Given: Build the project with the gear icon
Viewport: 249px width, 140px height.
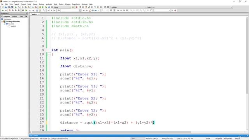Looking at the screenshot, I should (x=40, y=7).
